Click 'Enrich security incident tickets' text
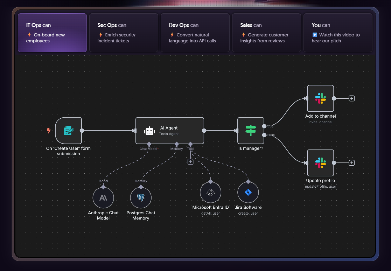 pos(117,38)
